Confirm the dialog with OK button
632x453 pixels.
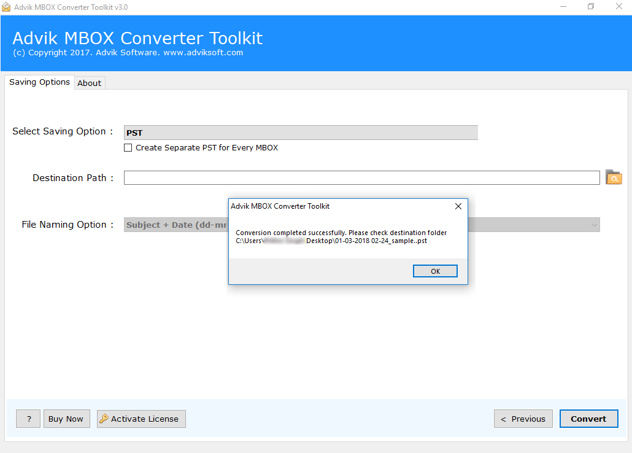click(x=435, y=271)
